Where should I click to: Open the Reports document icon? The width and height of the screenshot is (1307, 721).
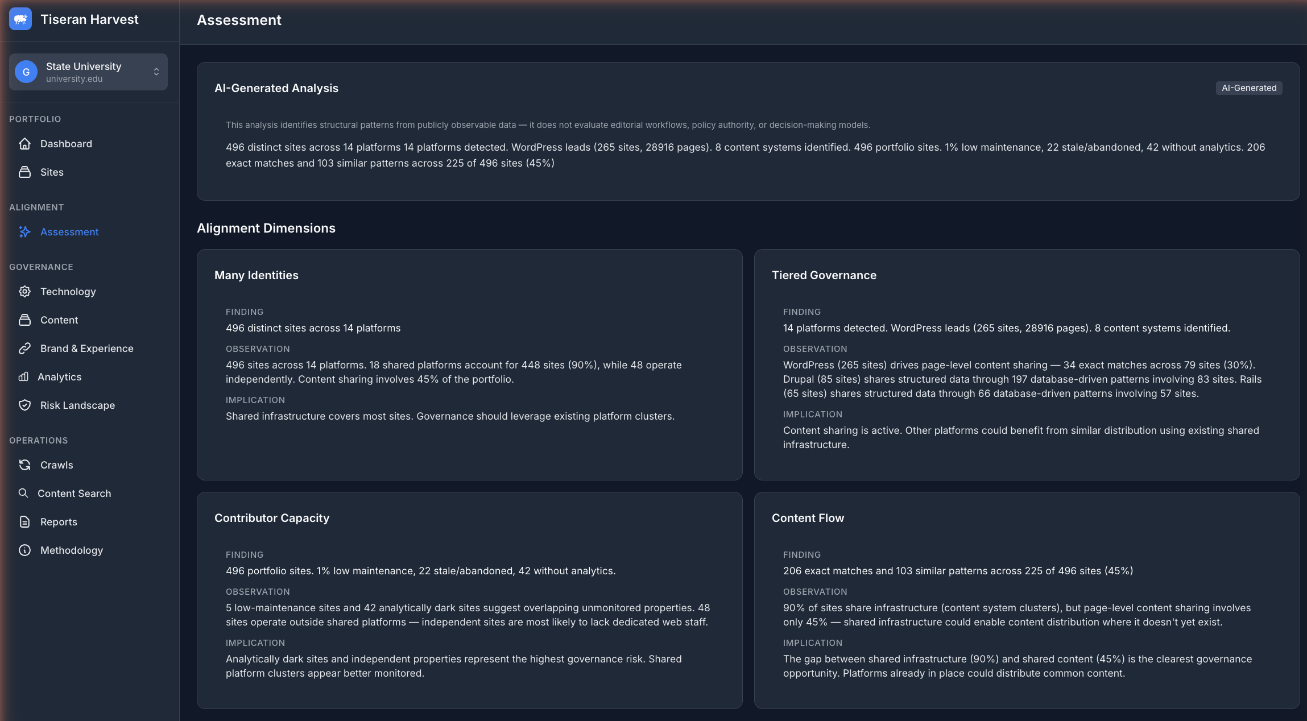coord(25,521)
